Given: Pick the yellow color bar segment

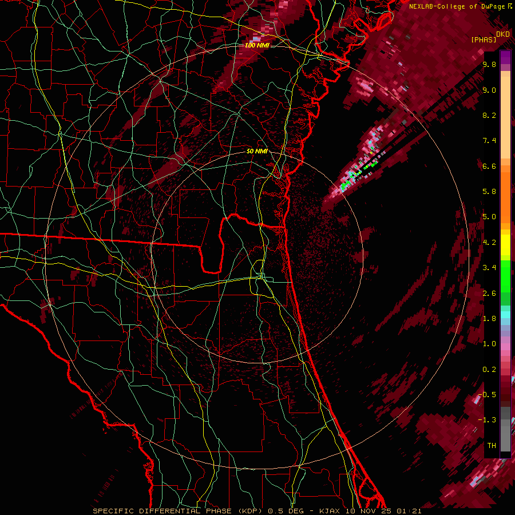Looking at the screenshot, I should (505, 245).
